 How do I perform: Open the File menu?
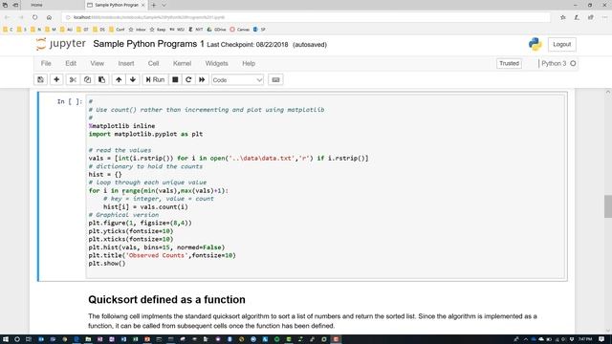point(46,64)
